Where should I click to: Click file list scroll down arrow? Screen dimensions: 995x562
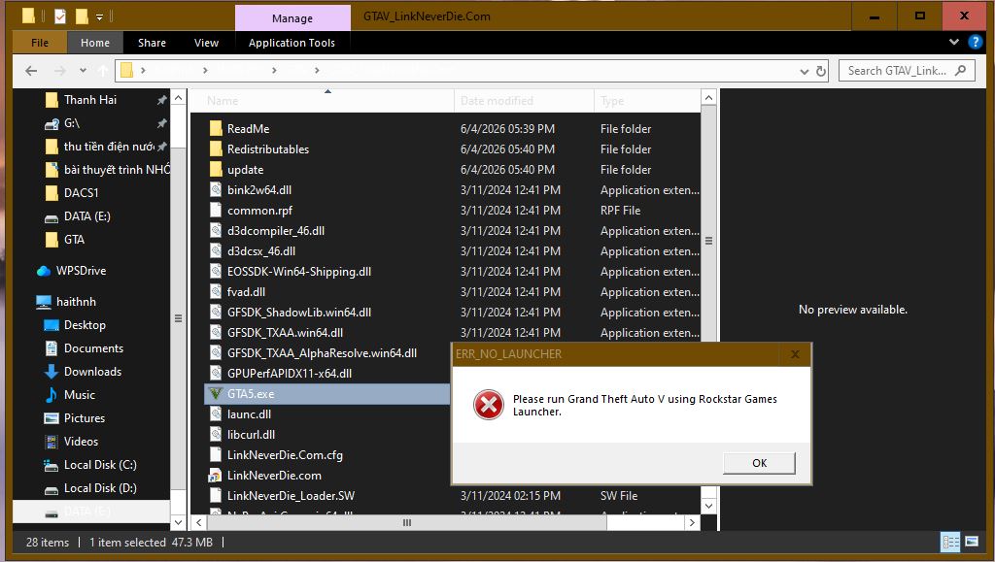(x=708, y=506)
